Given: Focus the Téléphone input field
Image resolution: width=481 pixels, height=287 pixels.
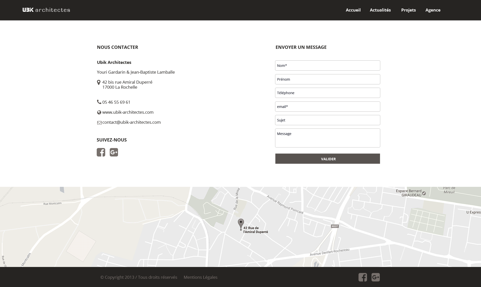Looking at the screenshot, I should tap(327, 93).
